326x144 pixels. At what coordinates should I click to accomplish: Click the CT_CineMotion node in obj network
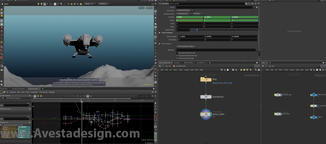pyautogui.click(x=314, y=106)
